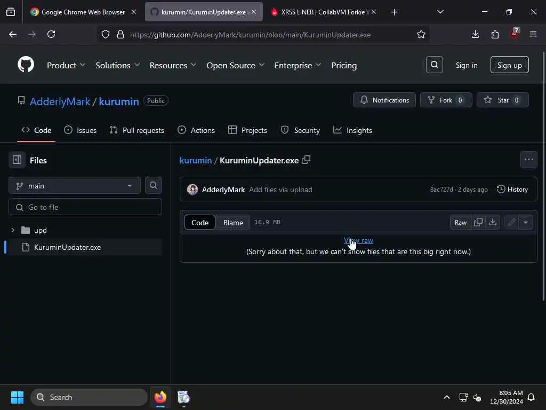Image resolution: width=546 pixels, height=410 pixels.
Task: Download the raw file icon
Action: 492,222
